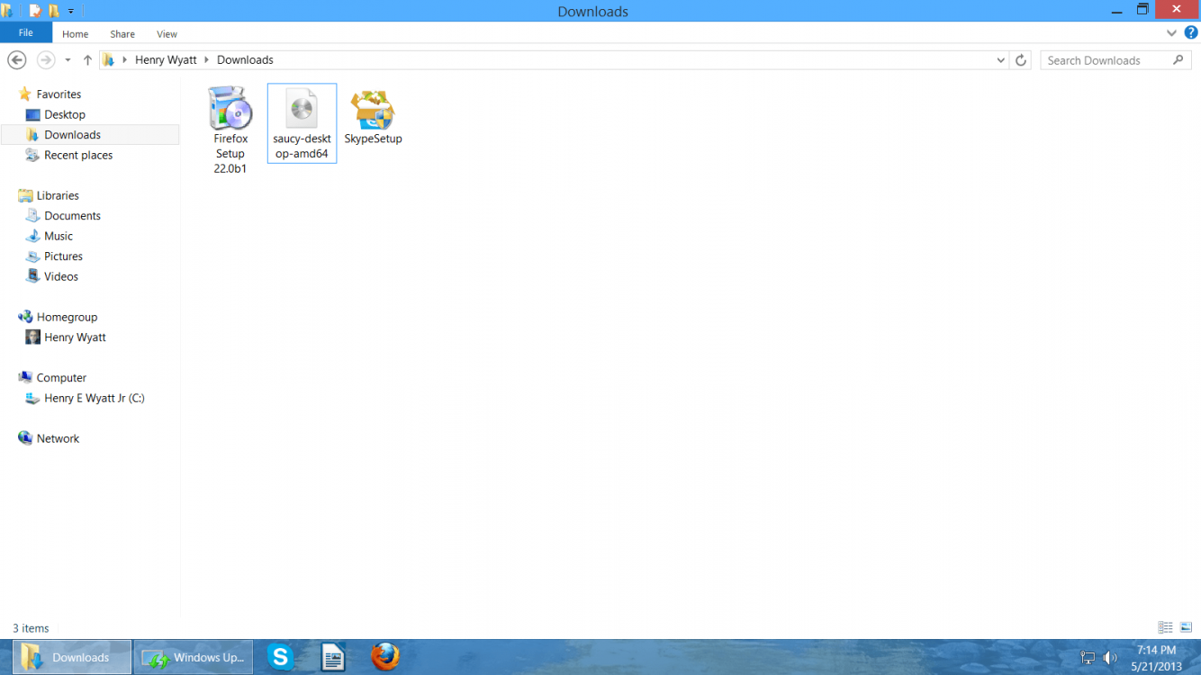Switch to the Large icons view layout
Viewport: 1201px width, 675px height.
coord(1186,627)
